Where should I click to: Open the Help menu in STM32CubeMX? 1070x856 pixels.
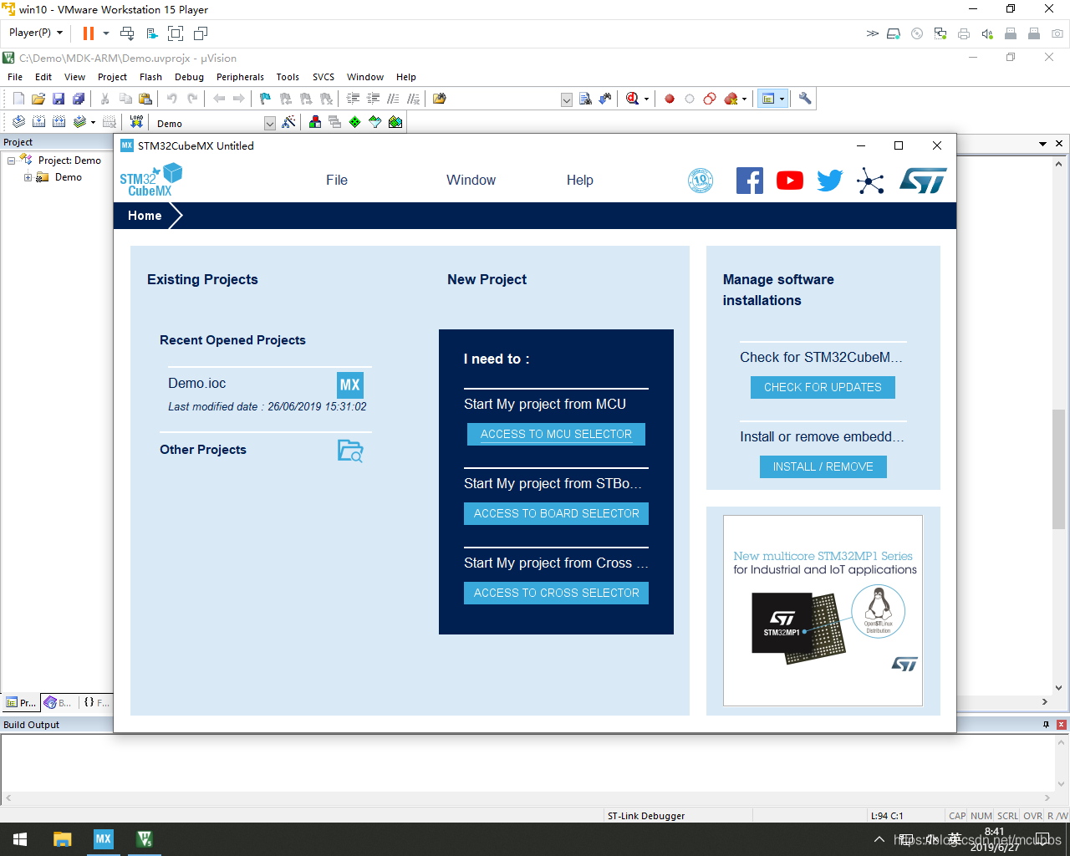(580, 180)
